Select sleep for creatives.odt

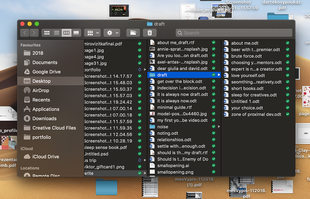pos(258,95)
